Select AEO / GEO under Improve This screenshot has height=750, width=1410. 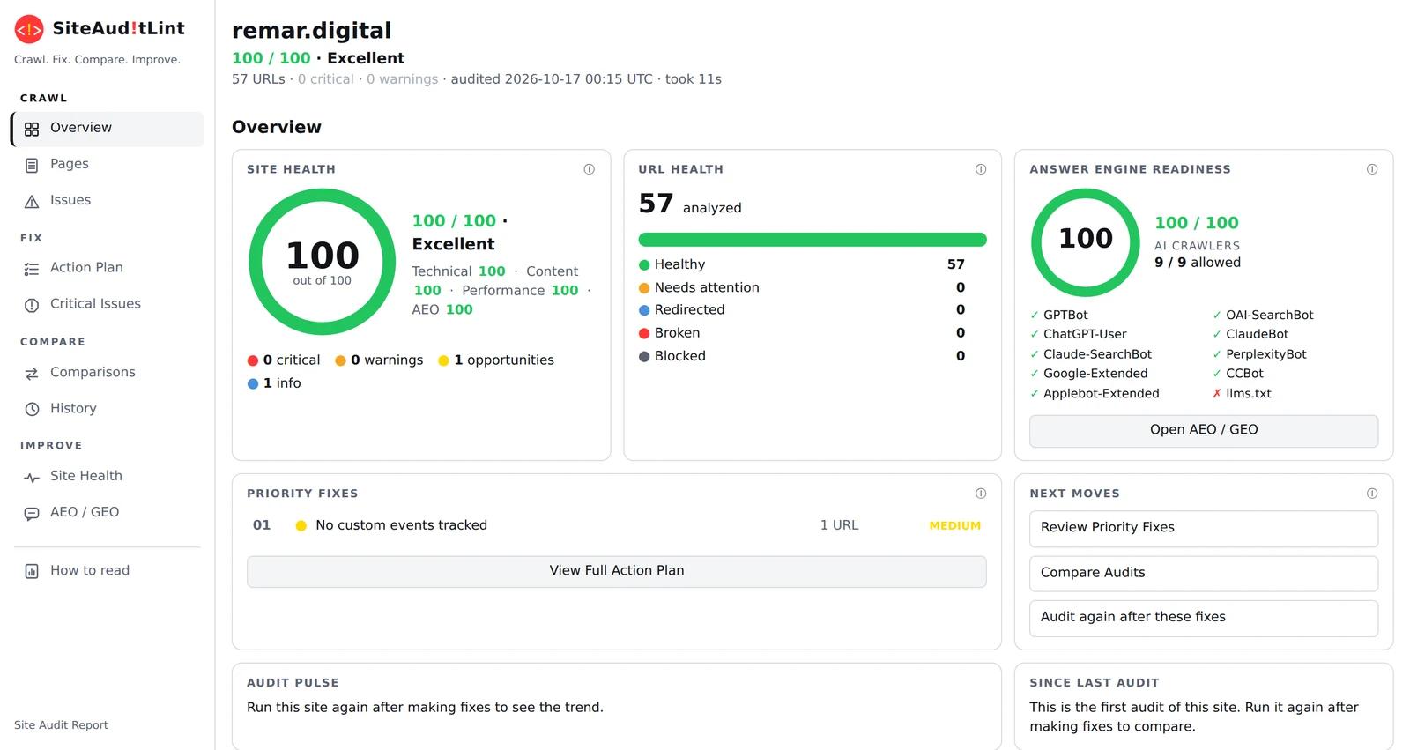coord(108,512)
